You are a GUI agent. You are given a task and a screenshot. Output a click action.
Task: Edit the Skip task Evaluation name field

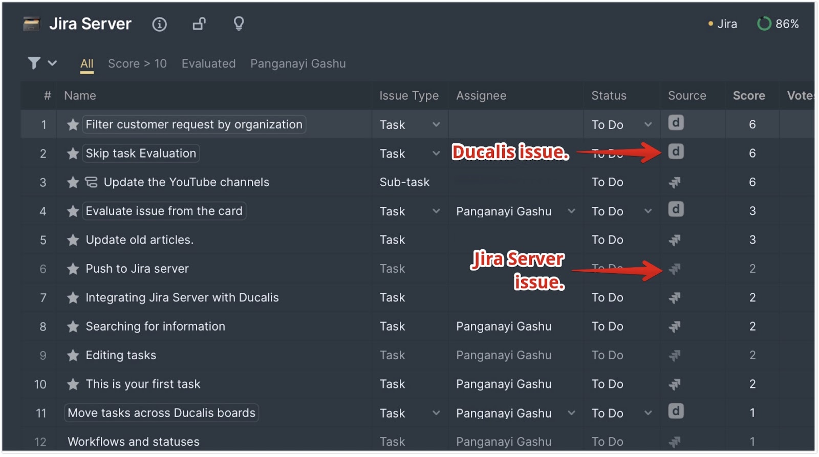click(141, 154)
